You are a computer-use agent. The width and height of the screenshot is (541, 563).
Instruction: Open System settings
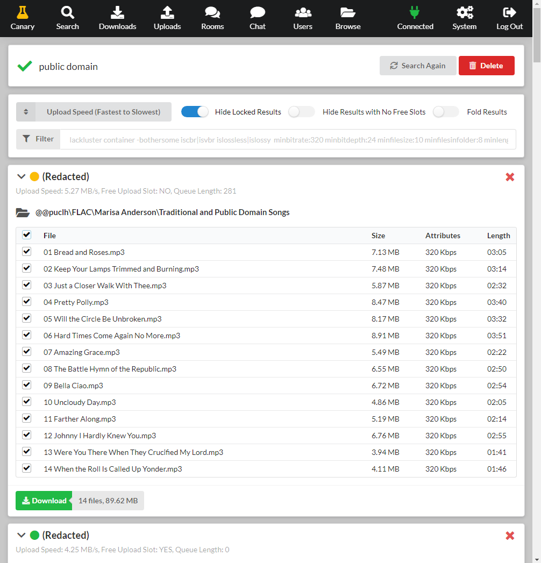click(x=464, y=18)
